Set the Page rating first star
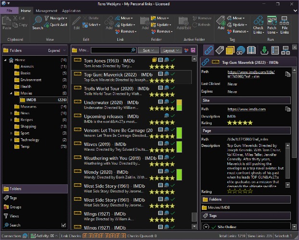 coord(230,191)
